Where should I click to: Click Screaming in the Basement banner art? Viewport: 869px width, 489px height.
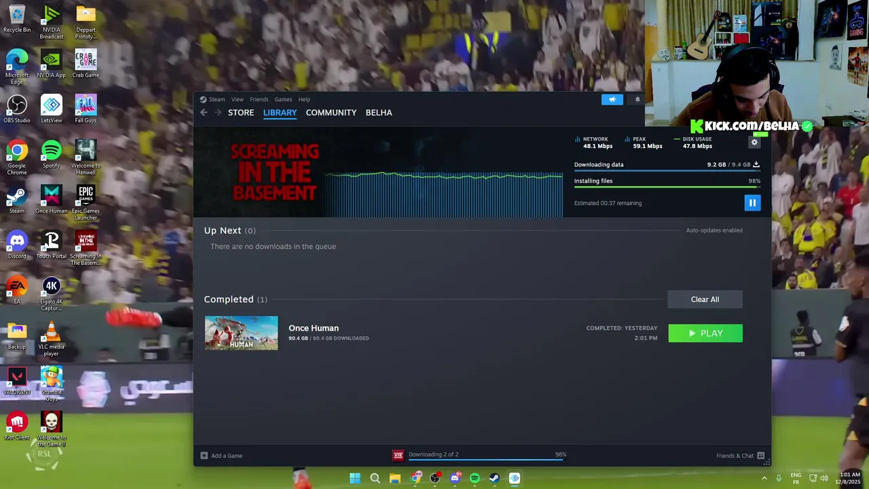(274, 172)
